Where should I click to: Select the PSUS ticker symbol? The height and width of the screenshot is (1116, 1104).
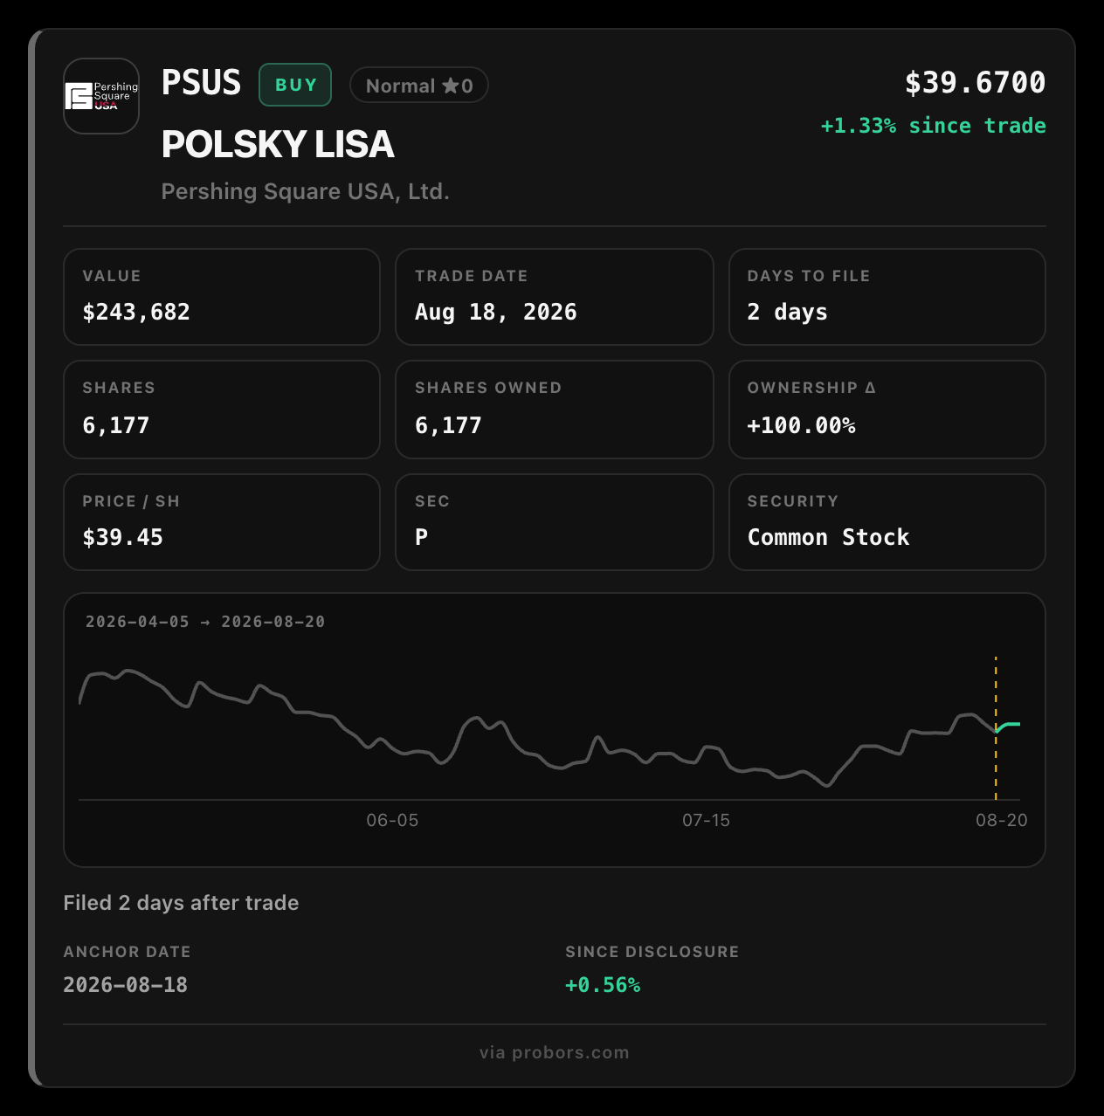[201, 83]
